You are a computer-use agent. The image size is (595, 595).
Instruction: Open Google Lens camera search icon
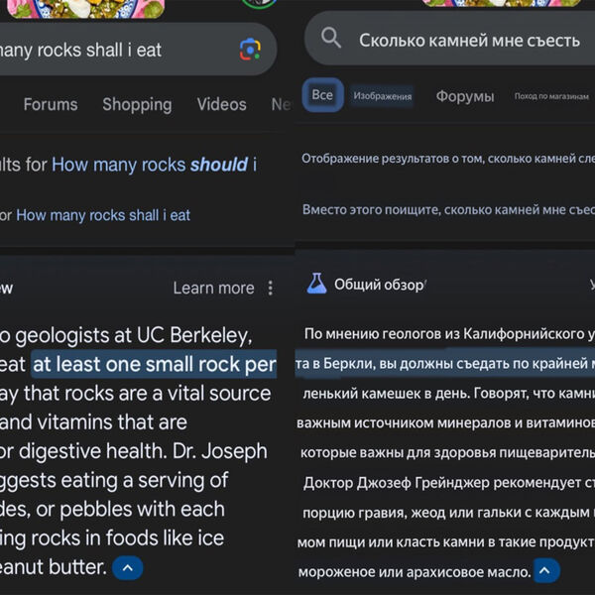(x=251, y=50)
